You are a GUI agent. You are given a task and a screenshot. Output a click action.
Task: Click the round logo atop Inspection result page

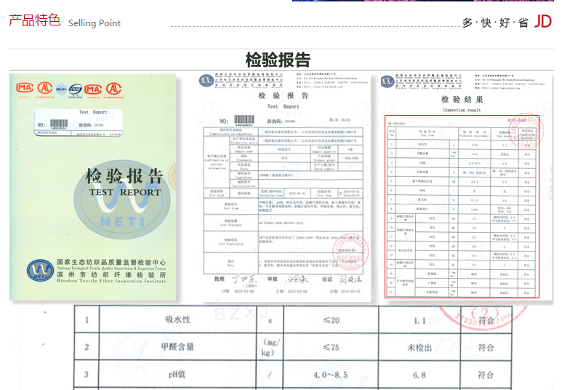point(388,81)
